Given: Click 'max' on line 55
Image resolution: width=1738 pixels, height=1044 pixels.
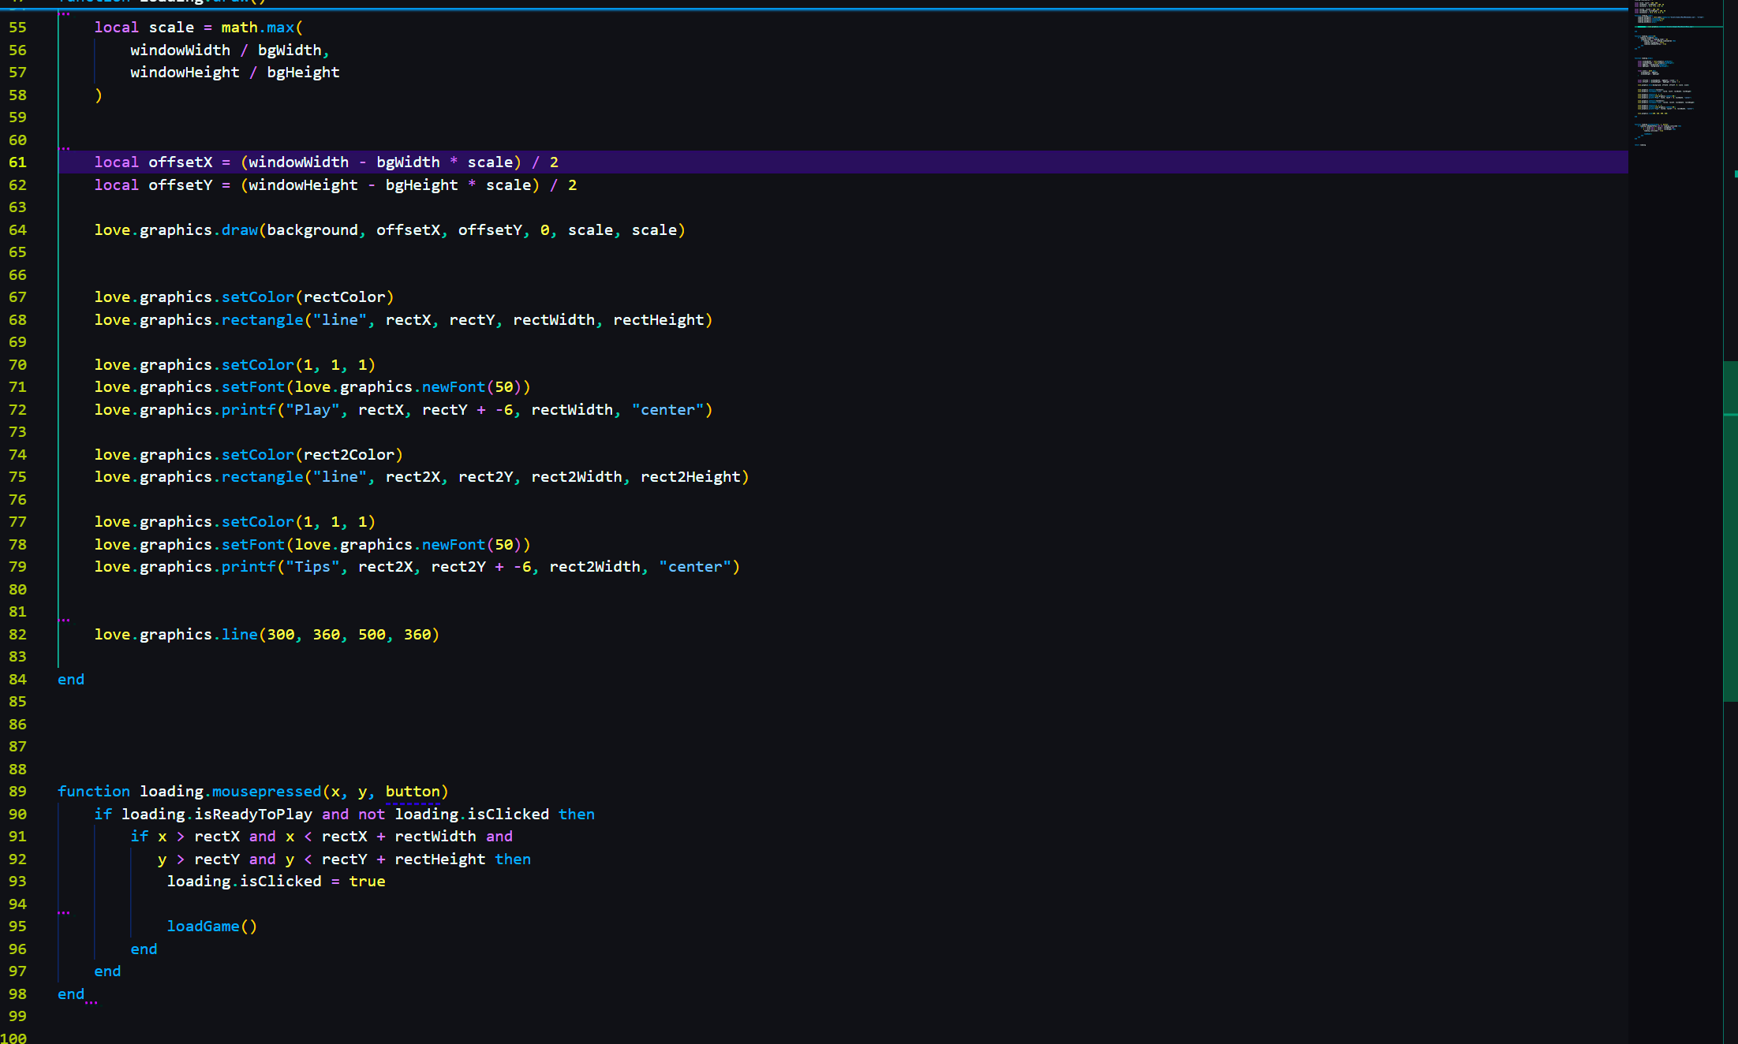Looking at the screenshot, I should click(280, 28).
